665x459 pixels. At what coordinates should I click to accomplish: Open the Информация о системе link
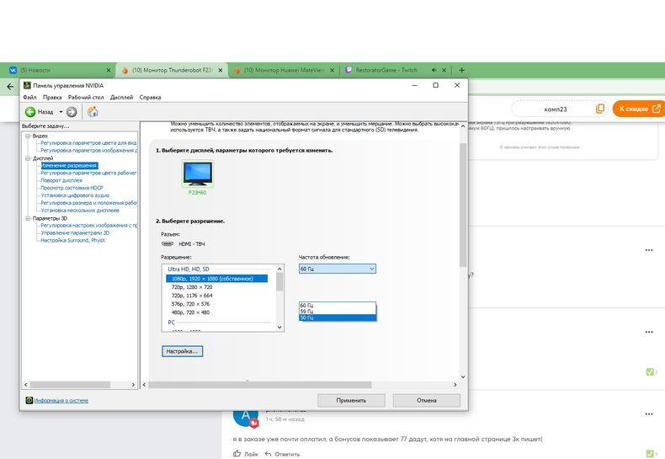pos(61,400)
